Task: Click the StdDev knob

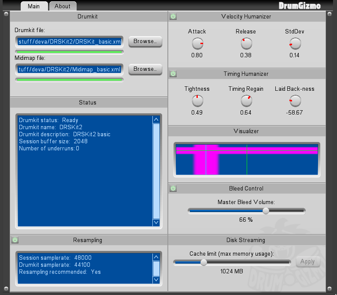Action: coord(295,44)
